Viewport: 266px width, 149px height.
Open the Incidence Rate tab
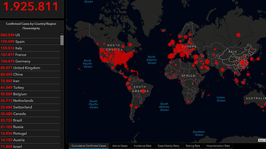point(143,146)
